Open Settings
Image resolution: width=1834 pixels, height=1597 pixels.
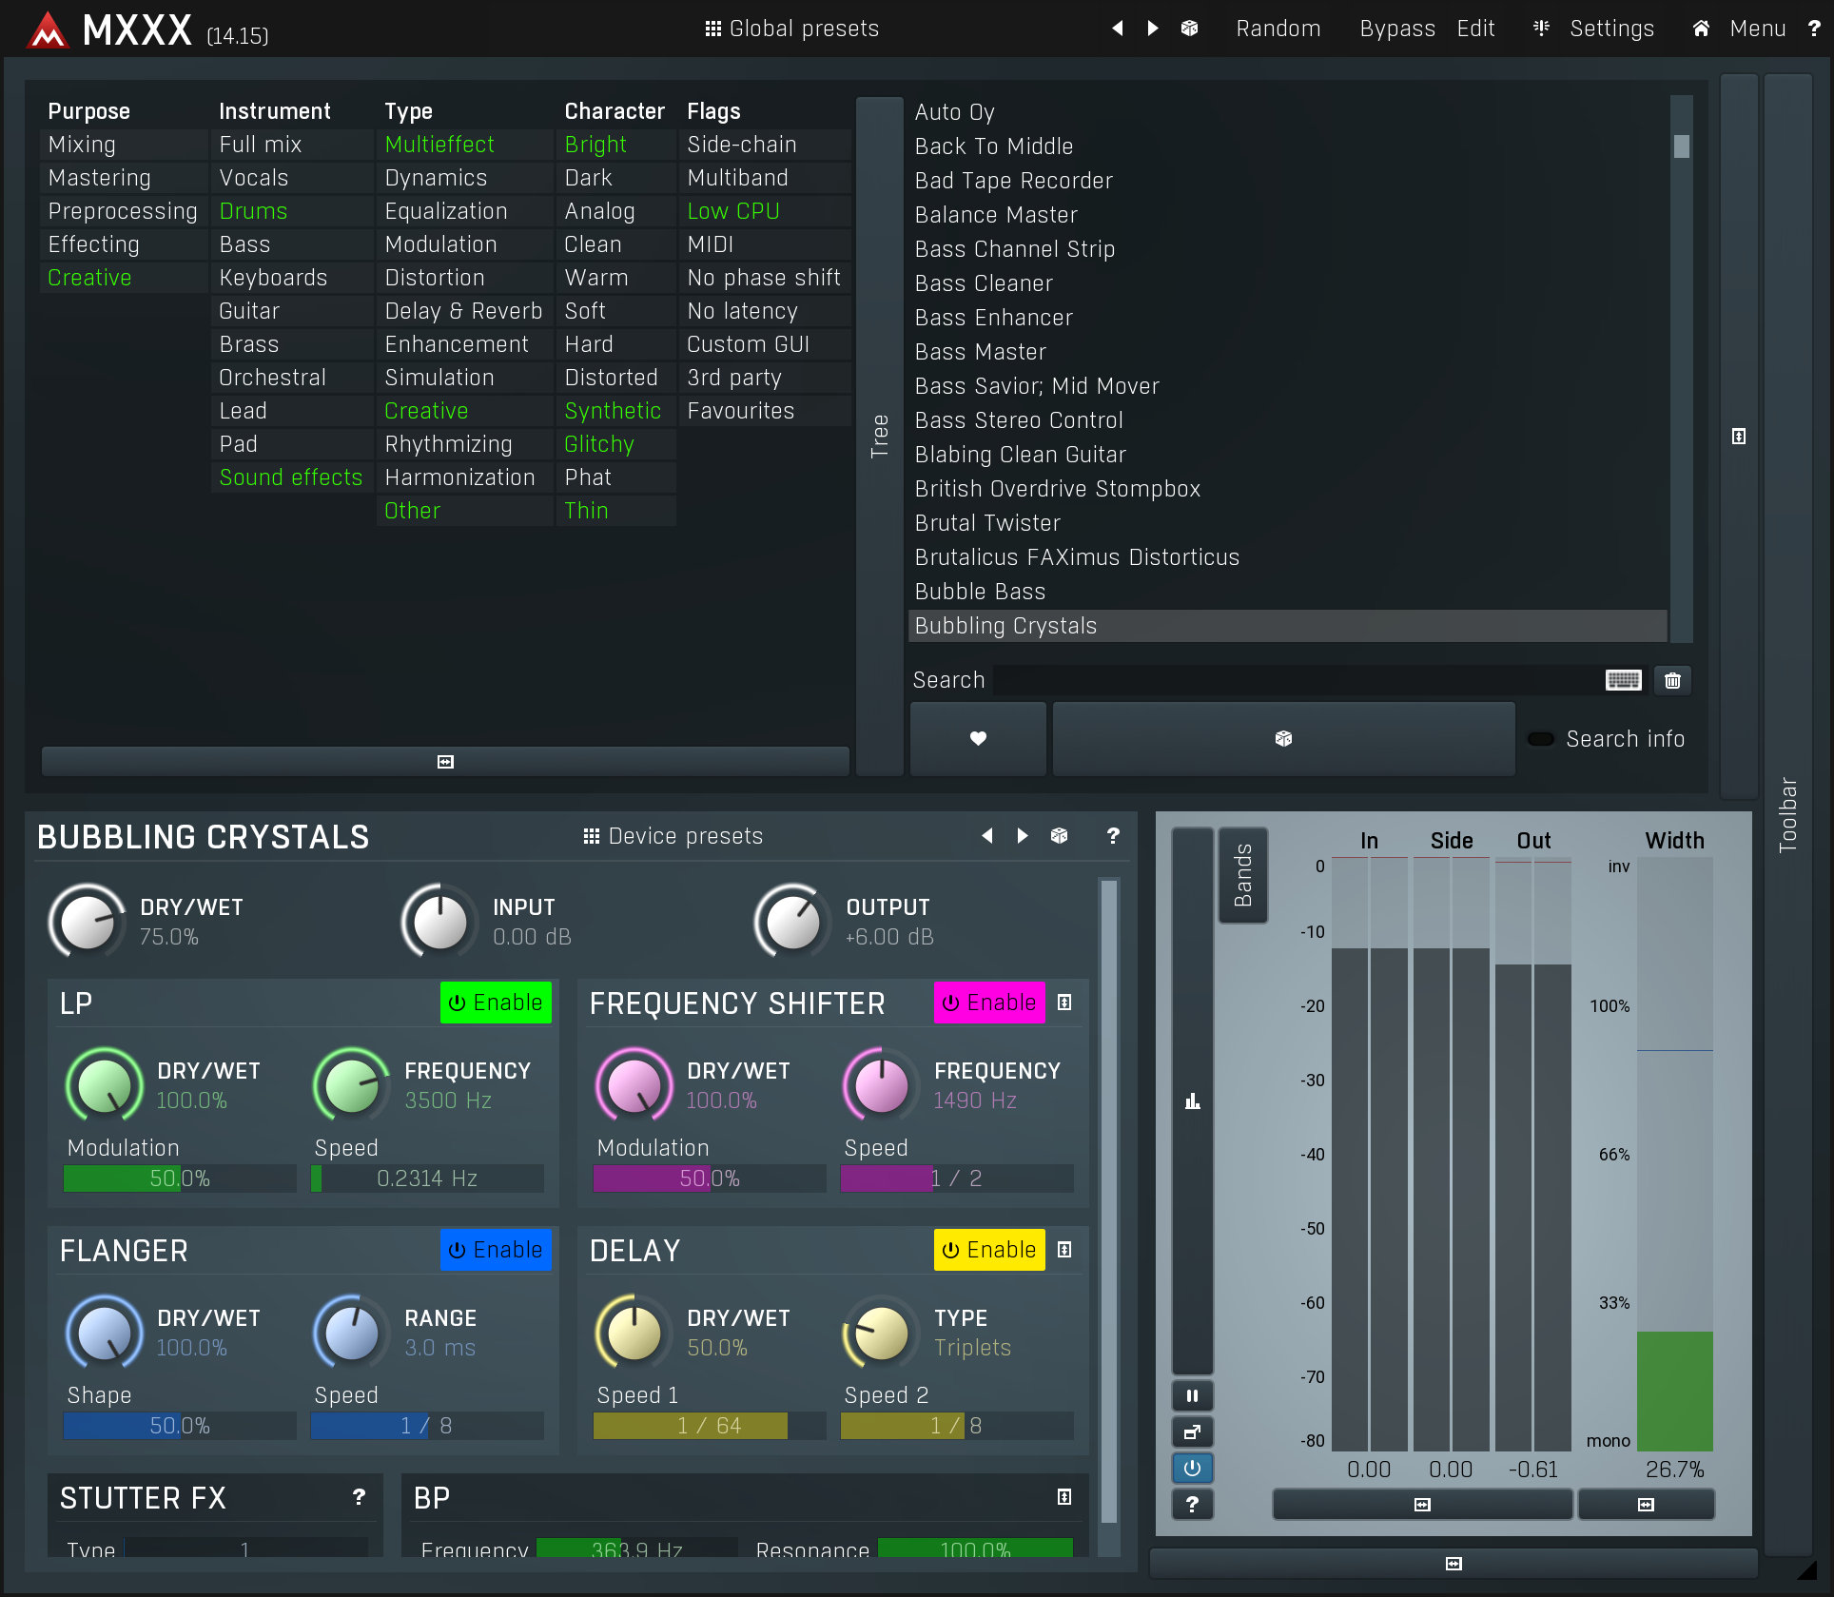(1611, 29)
